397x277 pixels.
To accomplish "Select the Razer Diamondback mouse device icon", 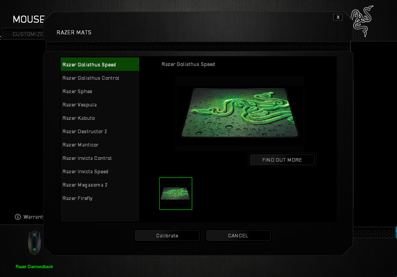I will pyautogui.click(x=34, y=242).
